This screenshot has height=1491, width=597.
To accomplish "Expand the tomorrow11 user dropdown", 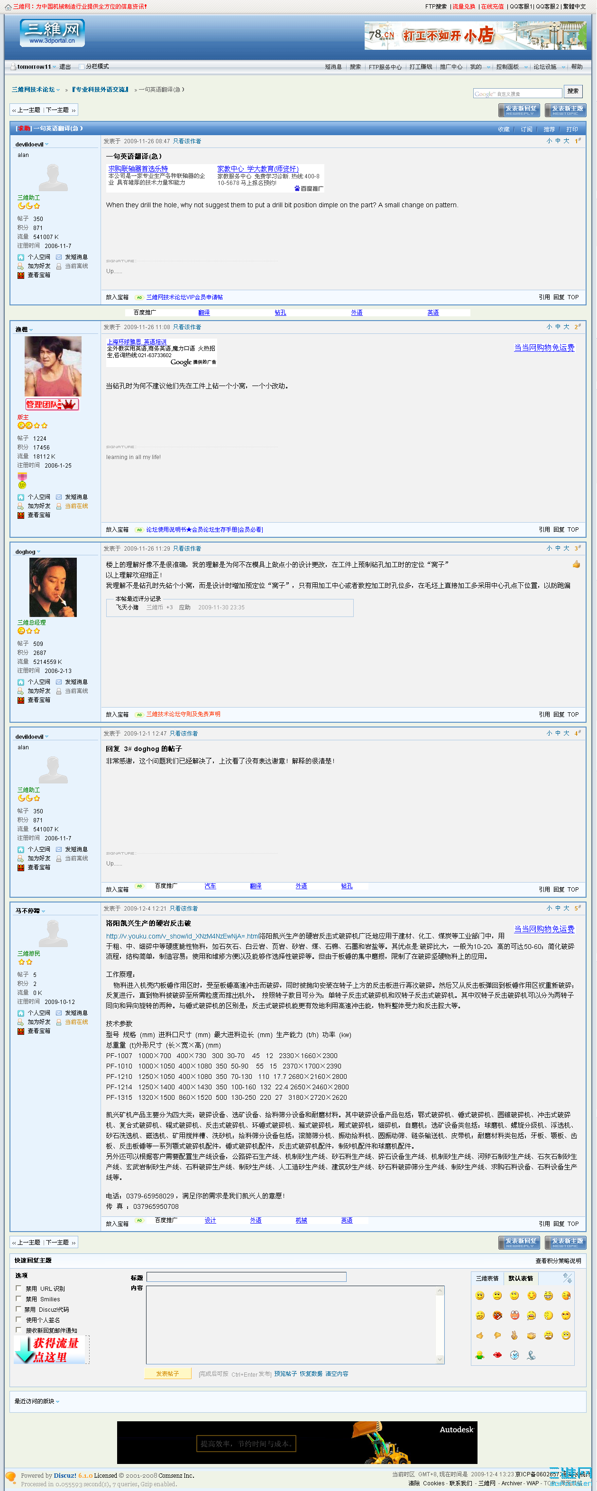I will (x=55, y=67).
